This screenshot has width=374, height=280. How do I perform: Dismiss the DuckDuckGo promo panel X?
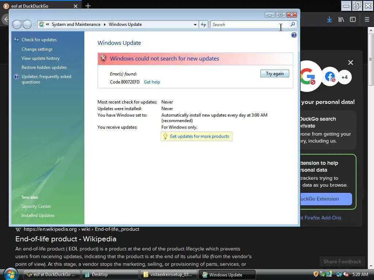pyautogui.click(x=350, y=63)
